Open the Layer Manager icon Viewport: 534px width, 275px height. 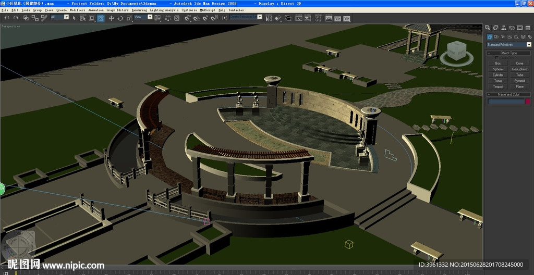click(x=287, y=18)
